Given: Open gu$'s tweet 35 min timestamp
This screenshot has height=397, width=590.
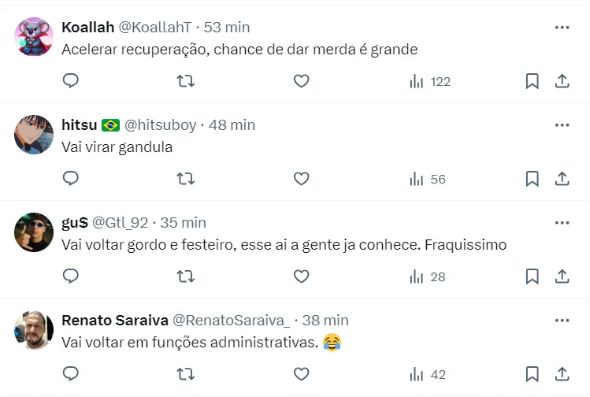Looking at the screenshot, I should pos(182,223).
